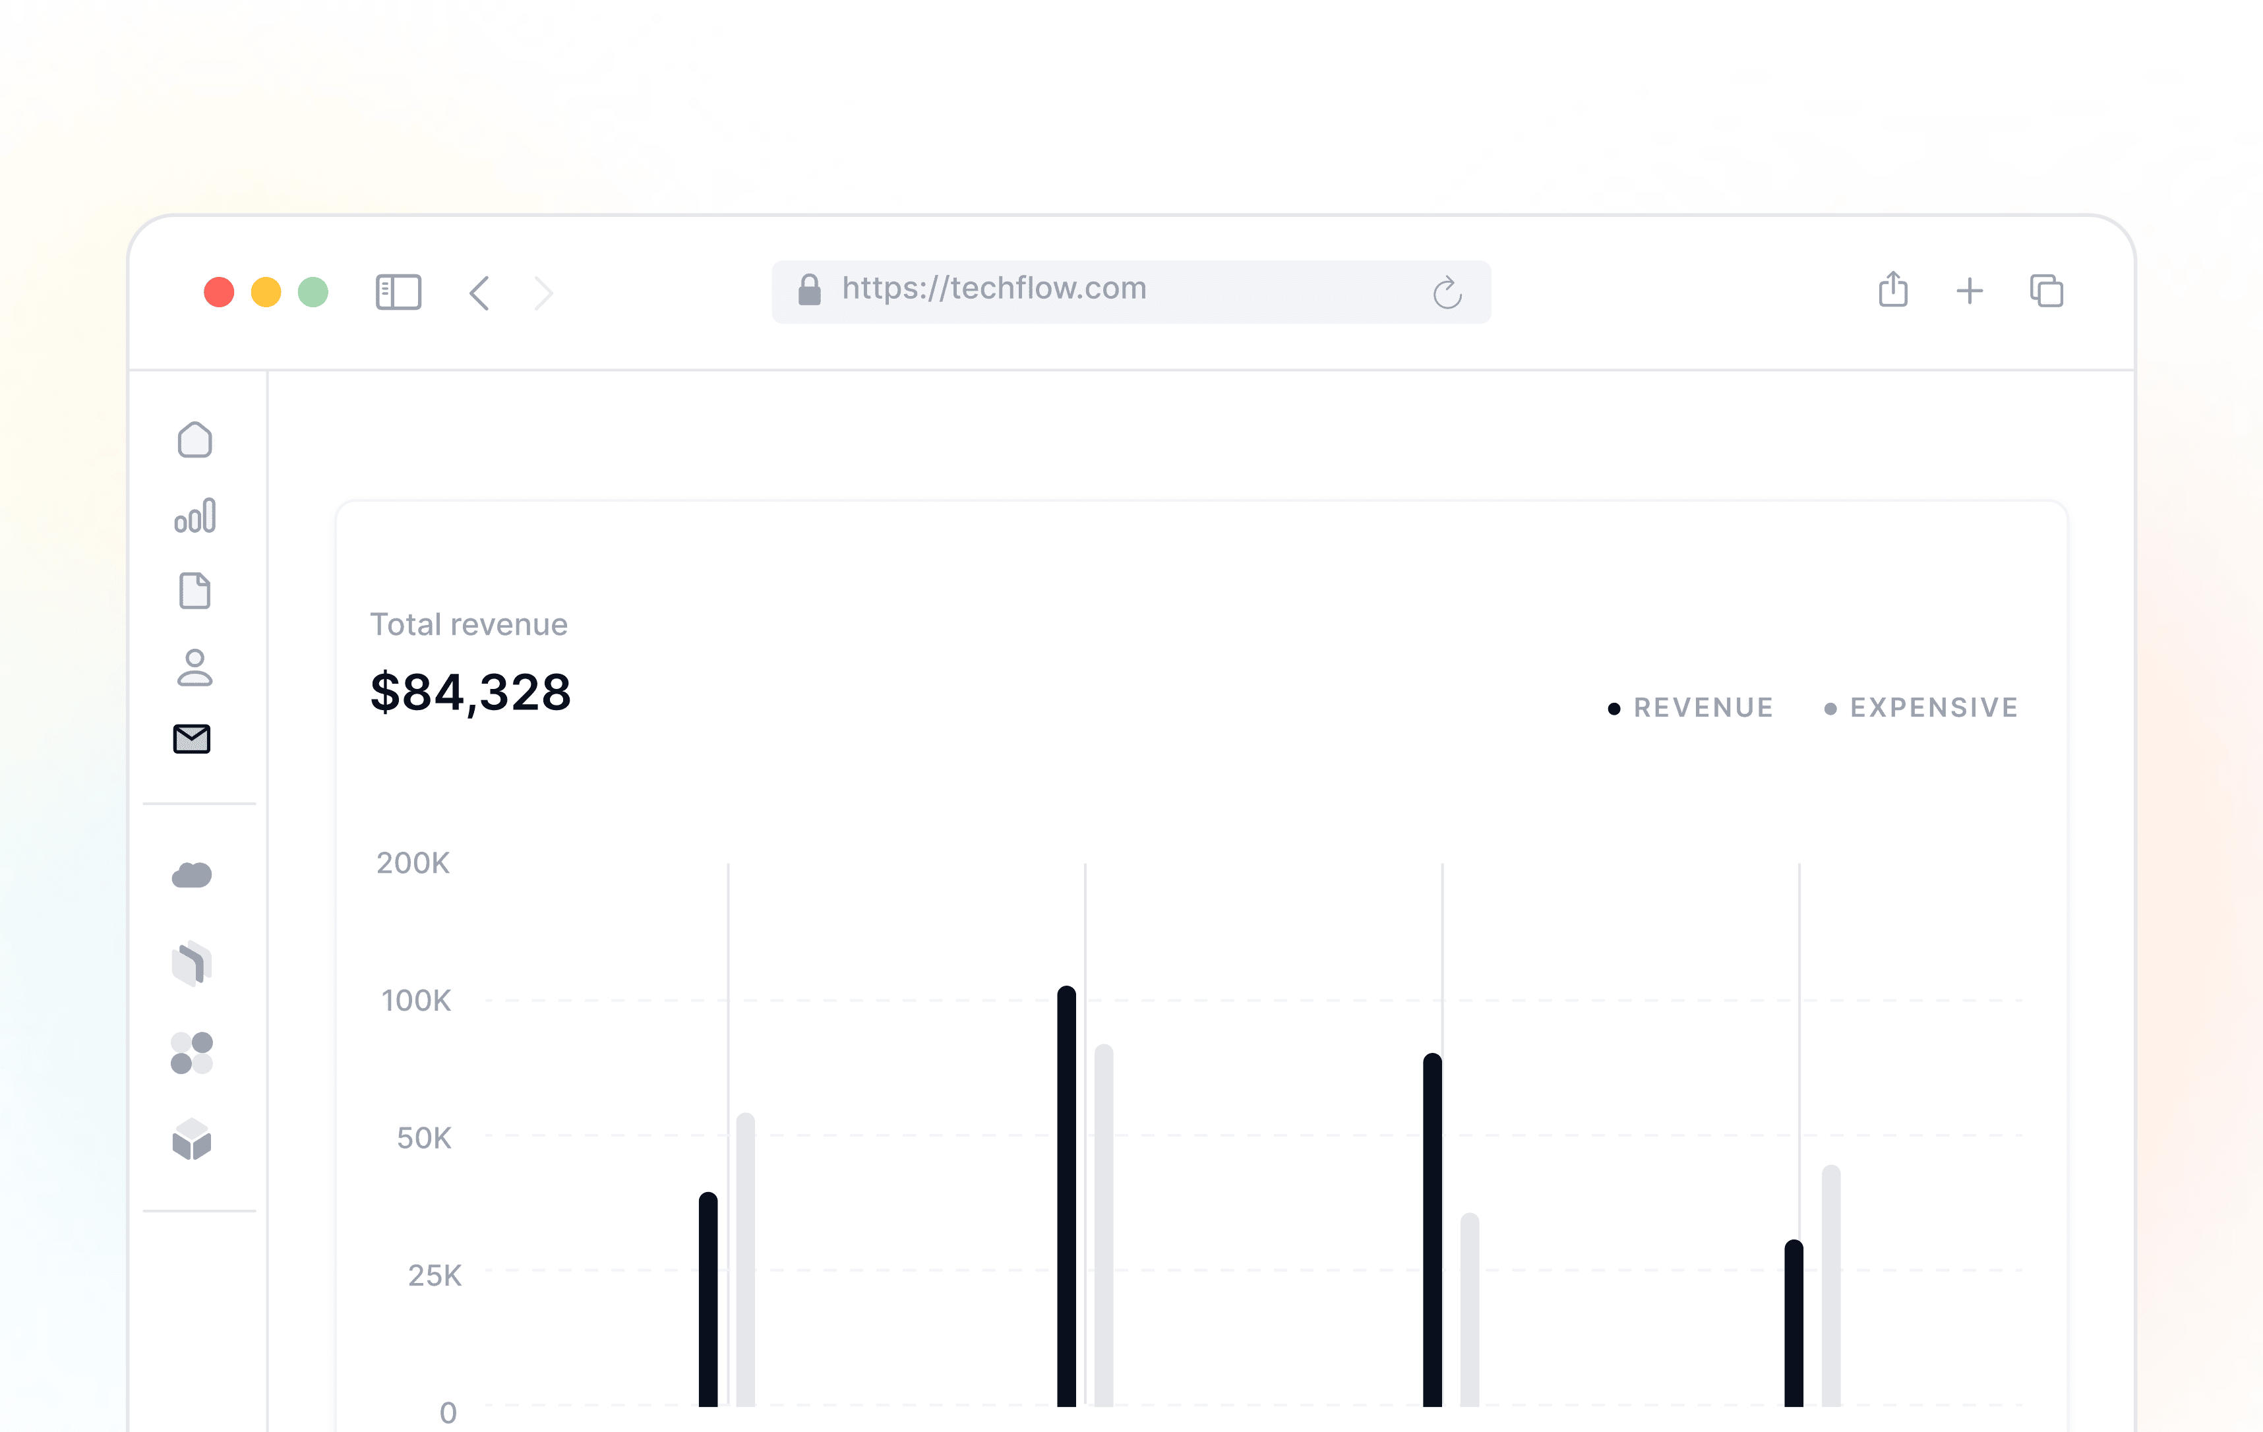Toggle the EXPENSIVE legend series
The height and width of the screenshot is (1432, 2263).
click(1922, 707)
